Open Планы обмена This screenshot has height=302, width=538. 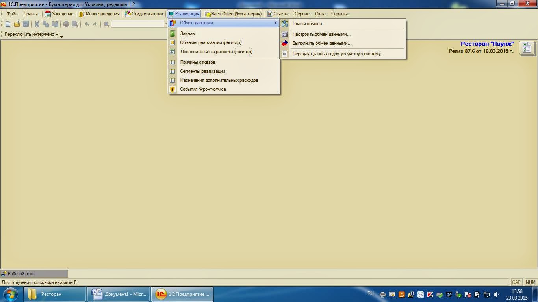click(x=343, y=24)
